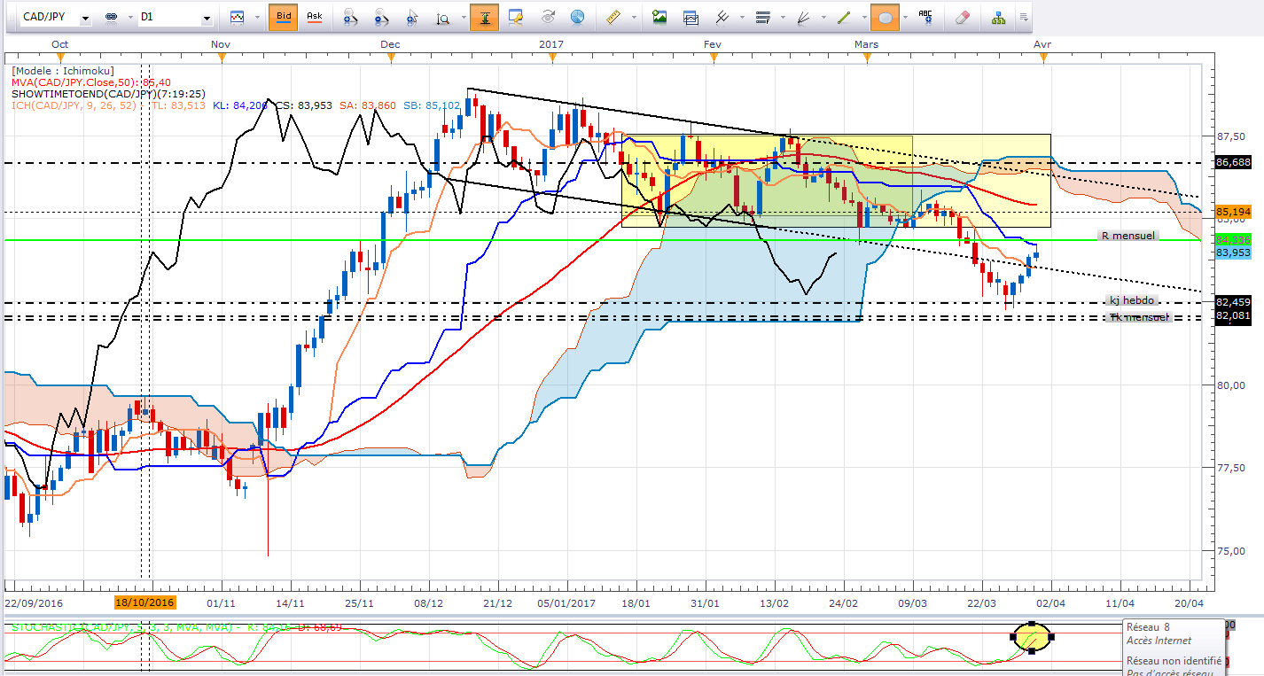Click the eye visibility icon
Image resolution: width=1264 pixels, height=676 pixels.
548,18
